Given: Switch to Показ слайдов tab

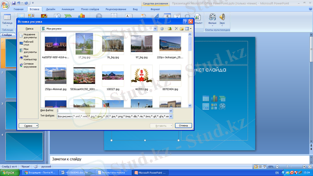Looking at the screenshot, I should [90, 9].
